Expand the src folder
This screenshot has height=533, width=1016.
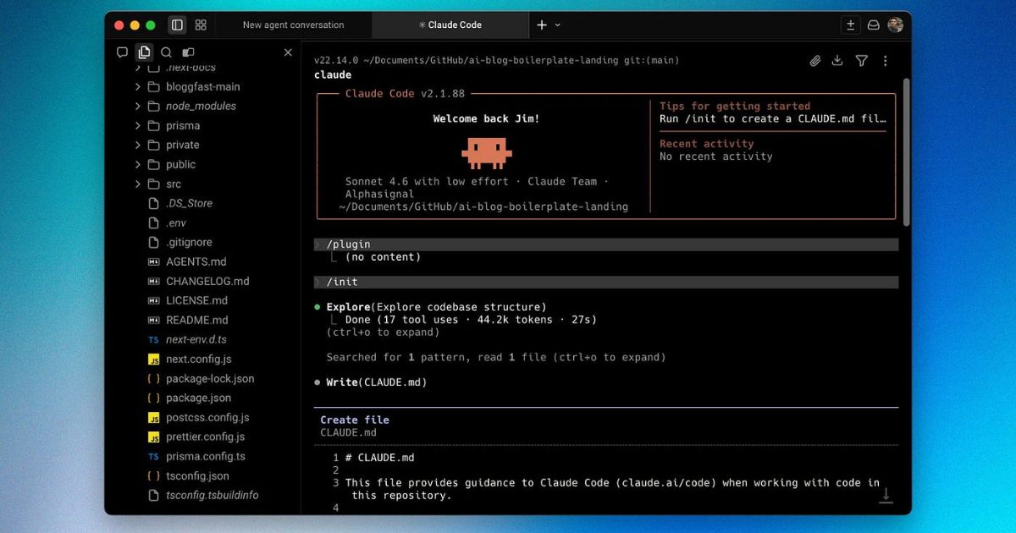(138, 184)
